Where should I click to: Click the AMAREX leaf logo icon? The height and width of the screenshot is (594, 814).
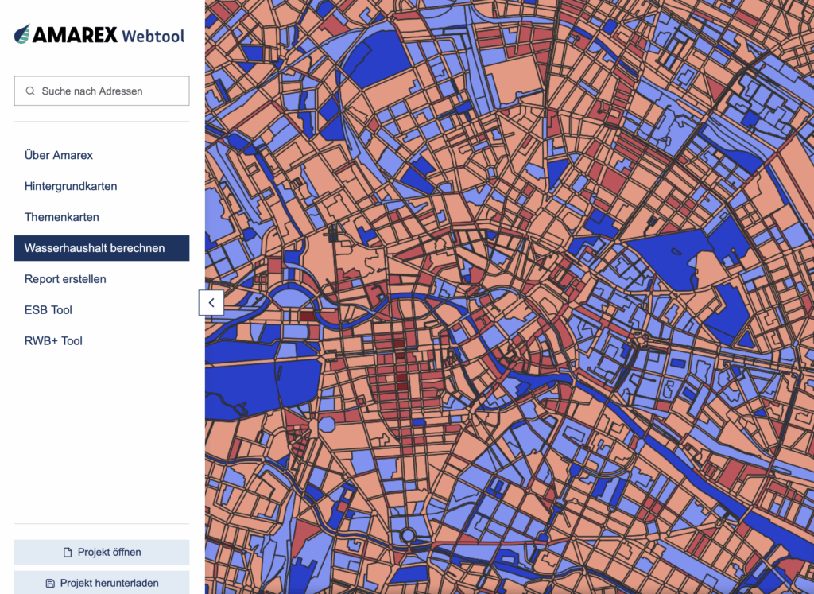tap(22, 33)
